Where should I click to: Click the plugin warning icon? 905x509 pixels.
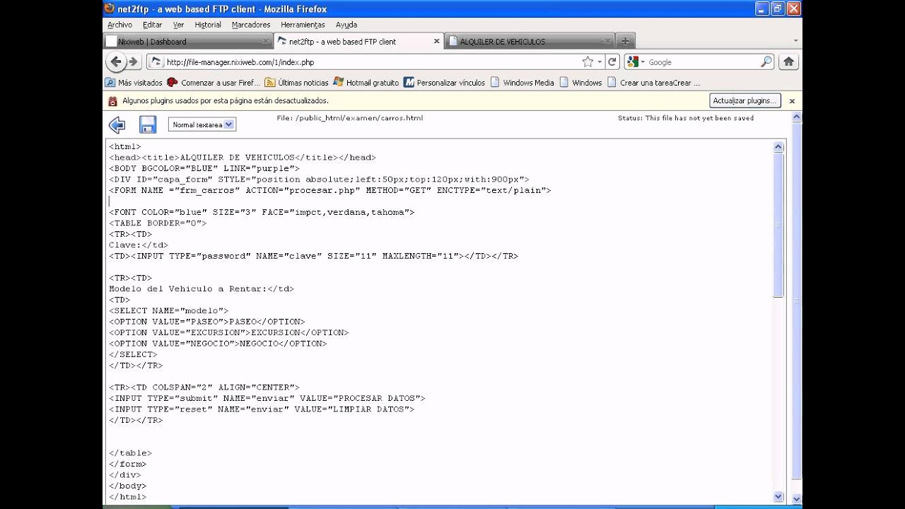tap(112, 101)
